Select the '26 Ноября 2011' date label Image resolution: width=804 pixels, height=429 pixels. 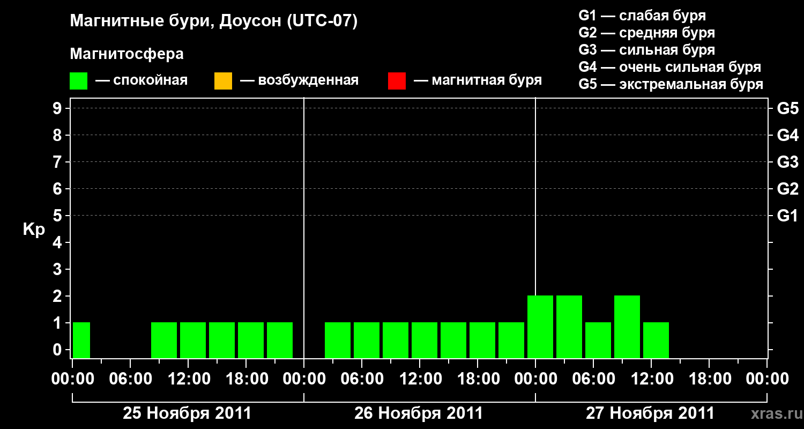[x=419, y=413]
